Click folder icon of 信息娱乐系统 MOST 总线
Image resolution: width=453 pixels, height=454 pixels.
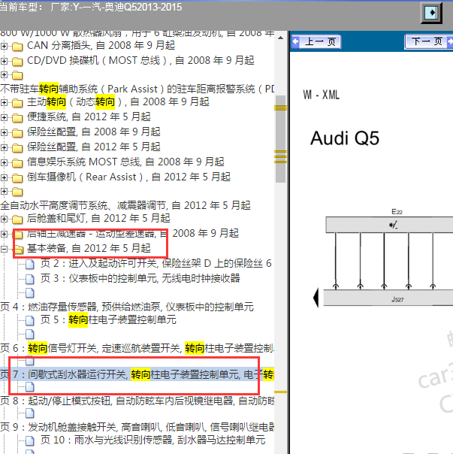17,162
